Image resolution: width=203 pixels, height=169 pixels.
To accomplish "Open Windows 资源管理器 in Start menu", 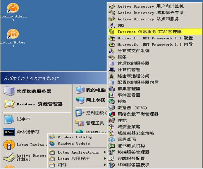I will 37,104.
